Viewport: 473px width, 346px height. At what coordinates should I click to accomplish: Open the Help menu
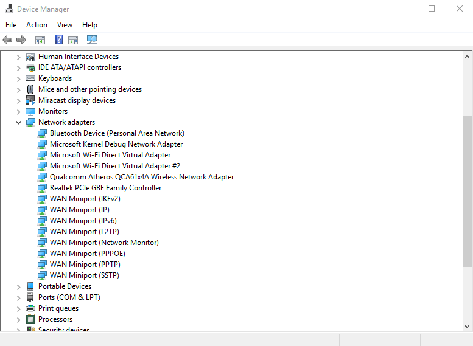coord(89,25)
